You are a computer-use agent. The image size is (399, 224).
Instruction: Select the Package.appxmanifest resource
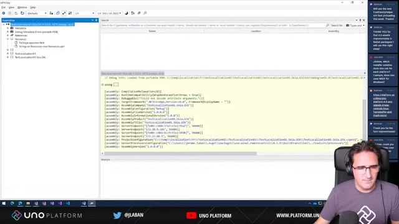32,43
